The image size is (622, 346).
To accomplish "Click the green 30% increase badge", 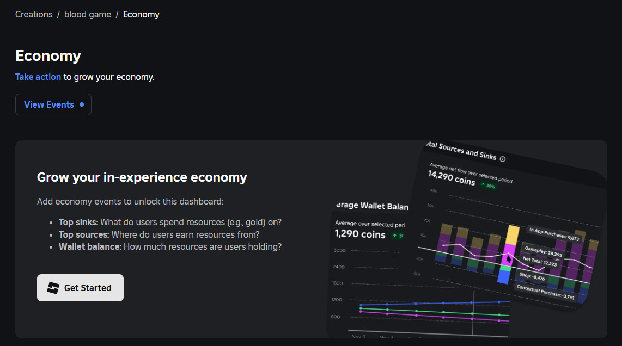I will (487, 185).
